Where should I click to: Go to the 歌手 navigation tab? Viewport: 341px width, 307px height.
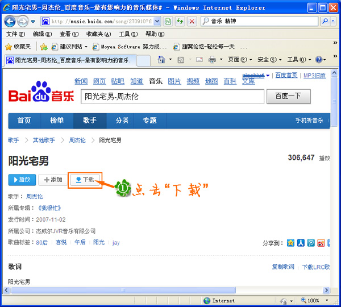coord(90,121)
